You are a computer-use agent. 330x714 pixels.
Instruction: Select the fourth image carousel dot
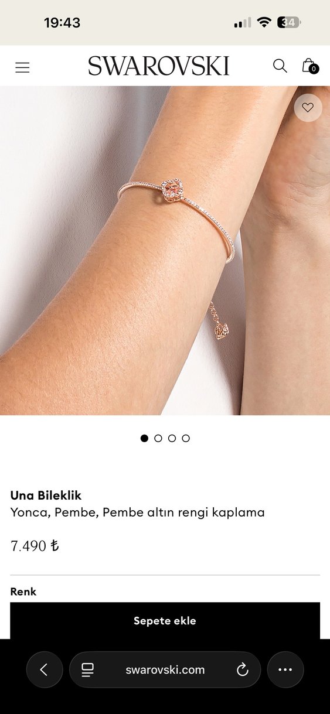point(186,438)
